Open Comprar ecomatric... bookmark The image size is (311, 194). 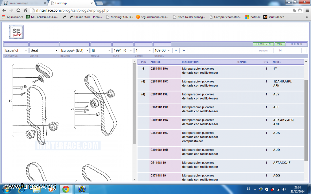click(x=226, y=17)
